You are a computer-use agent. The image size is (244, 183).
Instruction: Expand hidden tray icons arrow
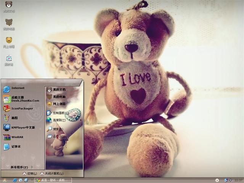tap(217, 180)
